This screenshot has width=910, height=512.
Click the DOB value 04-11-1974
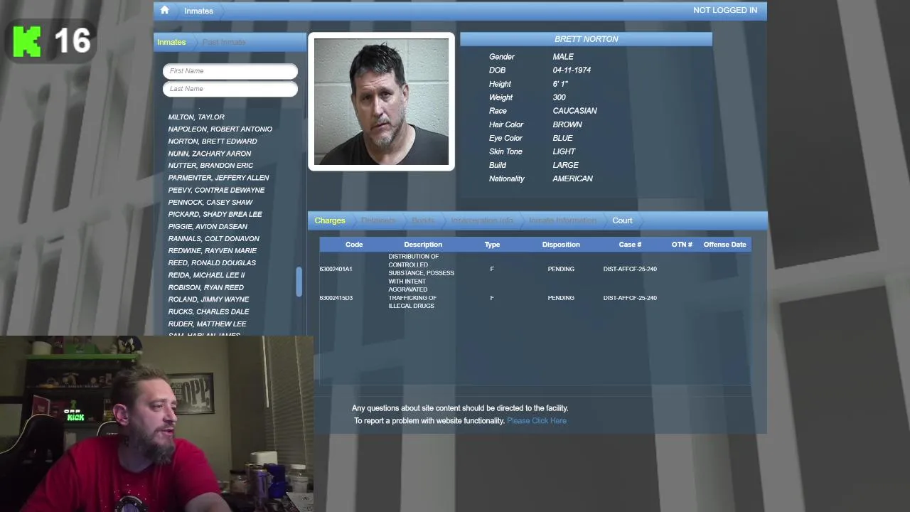tap(572, 70)
